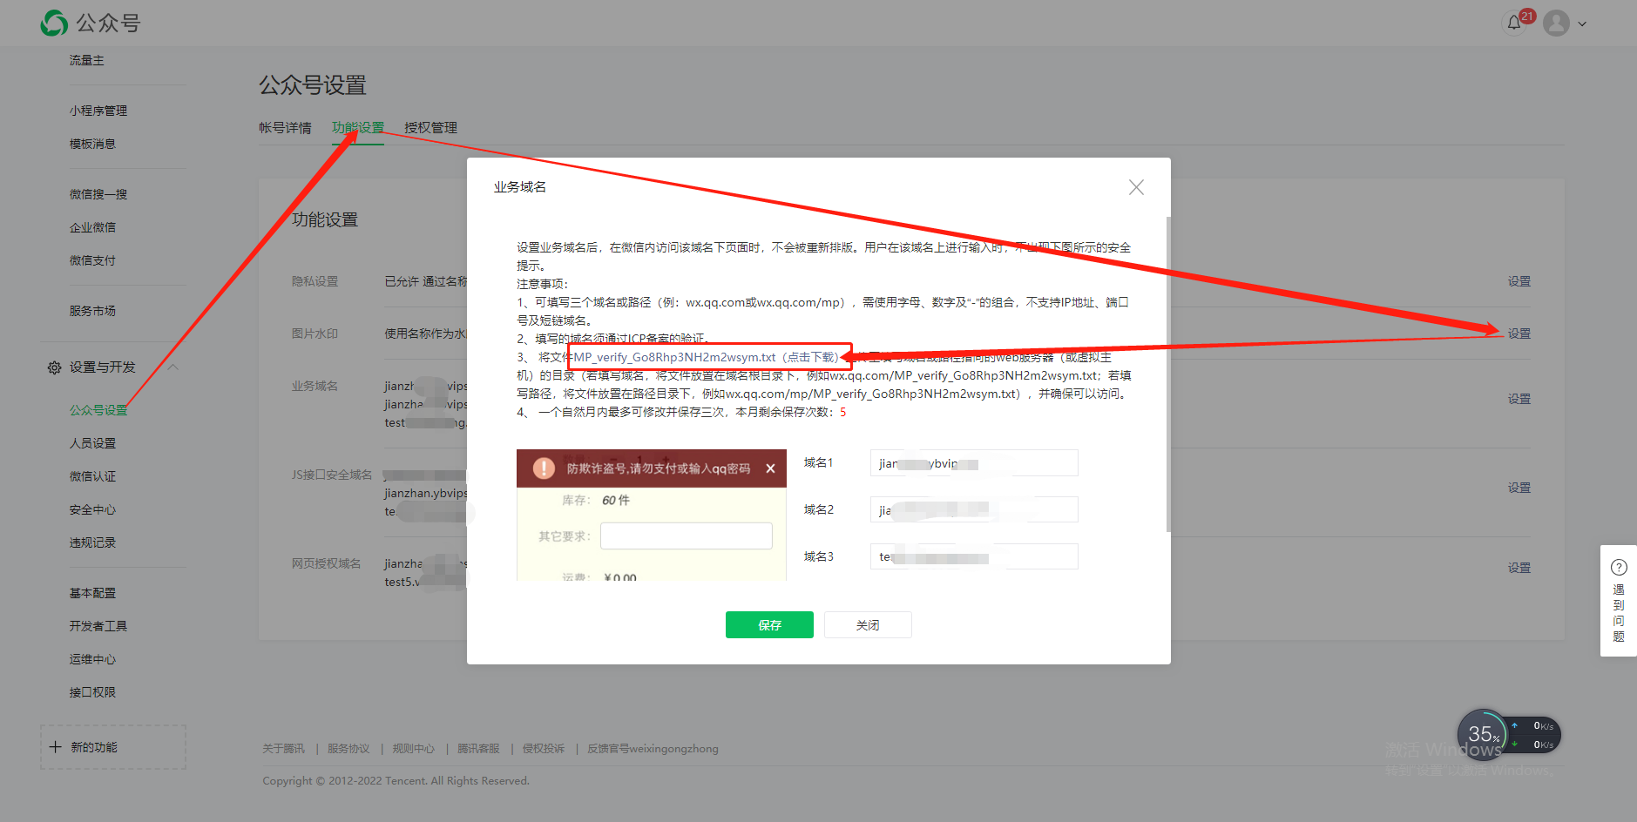Open 人员设置 in the sidebar
Screen dimensions: 1637x822
click(92, 443)
